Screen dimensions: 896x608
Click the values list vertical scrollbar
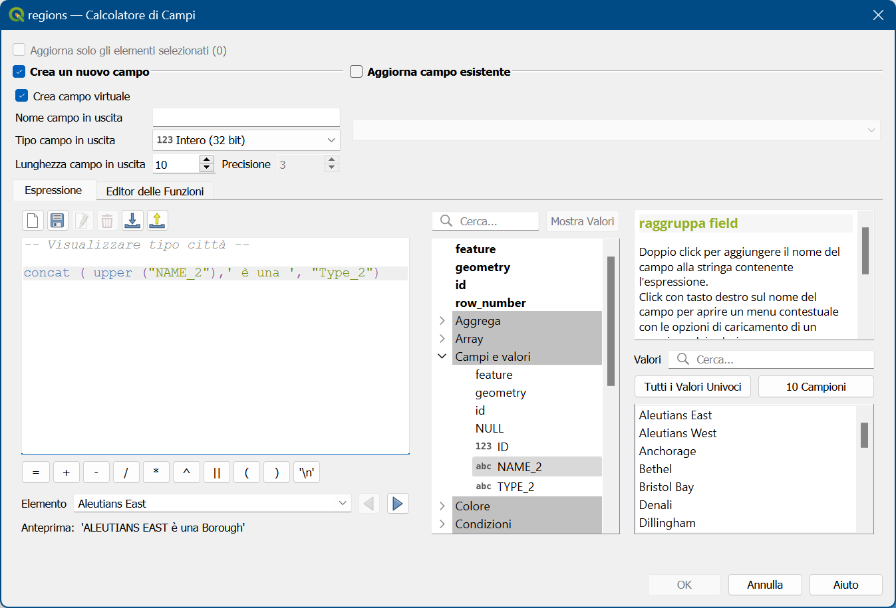(x=864, y=435)
